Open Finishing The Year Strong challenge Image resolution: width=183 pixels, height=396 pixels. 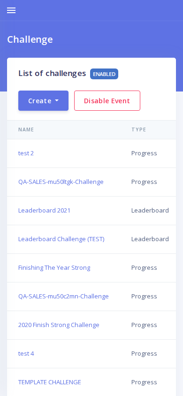[x=54, y=268]
